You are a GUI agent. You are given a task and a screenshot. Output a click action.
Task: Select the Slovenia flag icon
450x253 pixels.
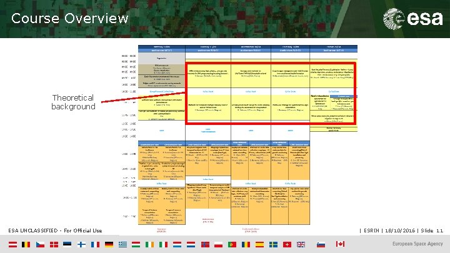pyautogui.click(x=321, y=244)
